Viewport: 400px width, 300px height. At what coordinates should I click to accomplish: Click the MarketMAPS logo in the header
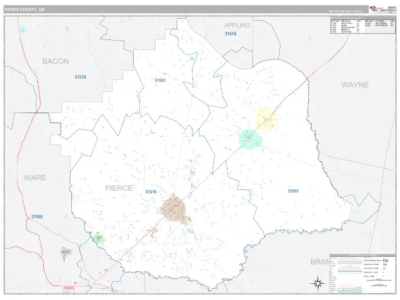378,9
